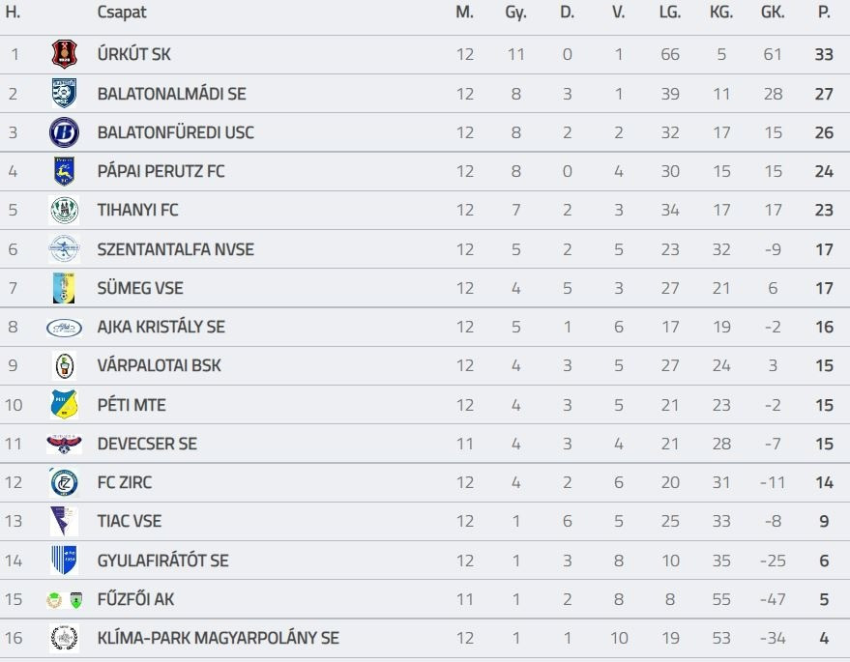Click the Balatonalmádi SE club logo
The image size is (850, 662).
point(64,94)
